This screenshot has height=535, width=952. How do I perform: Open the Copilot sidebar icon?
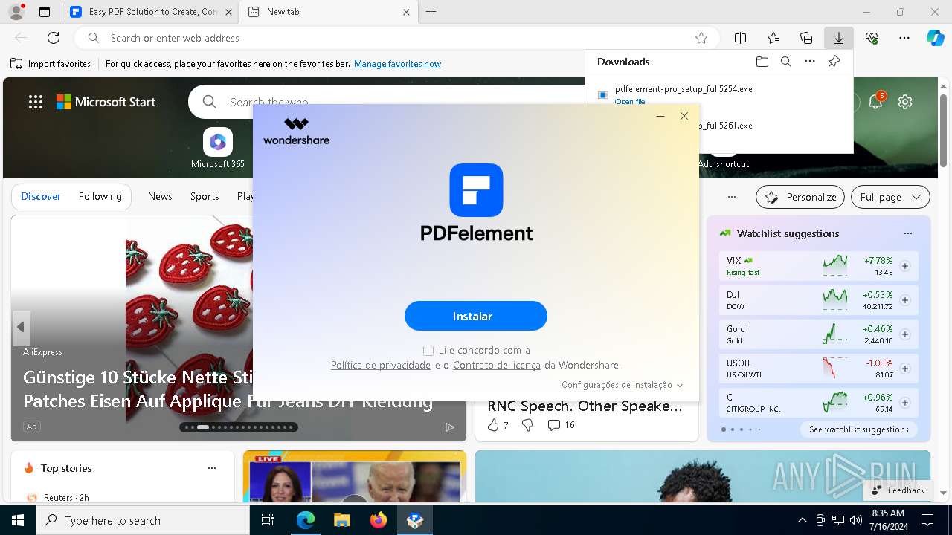(x=936, y=38)
